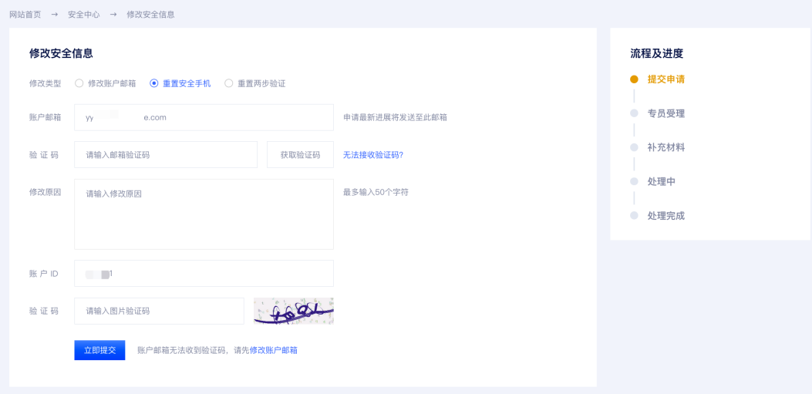Click the 账户ID field
This screenshot has height=394, width=812.
coord(204,274)
